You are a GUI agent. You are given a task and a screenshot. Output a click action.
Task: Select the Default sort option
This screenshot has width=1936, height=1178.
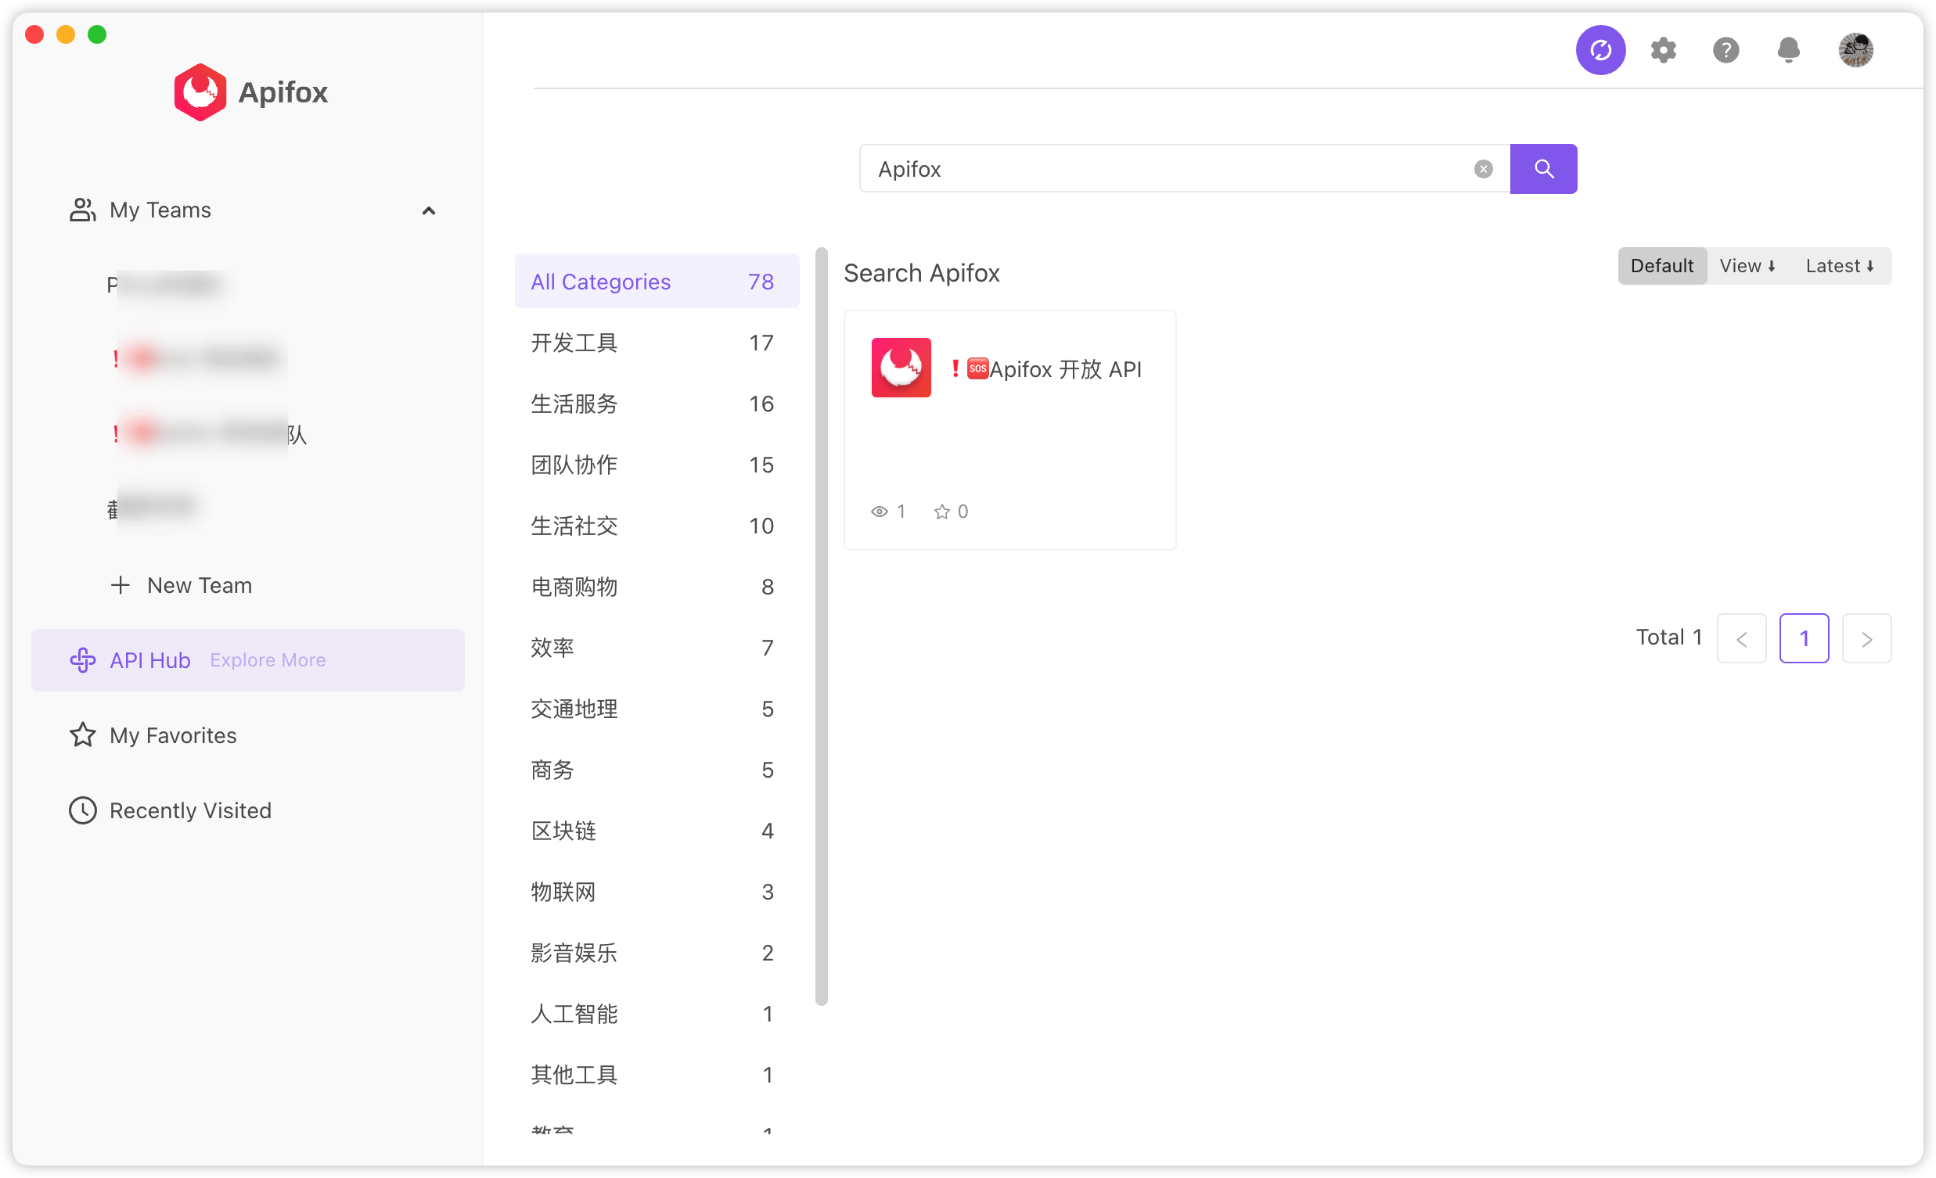pyautogui.click(x=1662, y=265)
